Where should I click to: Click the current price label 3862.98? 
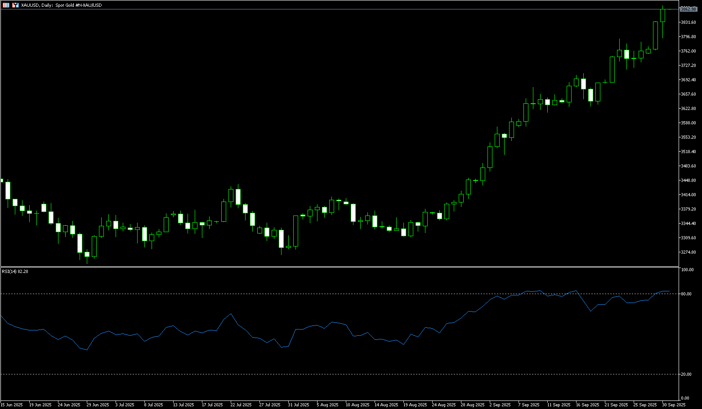(x=688, y=9)
